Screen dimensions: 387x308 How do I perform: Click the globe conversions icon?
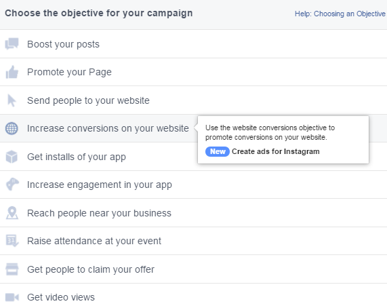coord(12,128)
